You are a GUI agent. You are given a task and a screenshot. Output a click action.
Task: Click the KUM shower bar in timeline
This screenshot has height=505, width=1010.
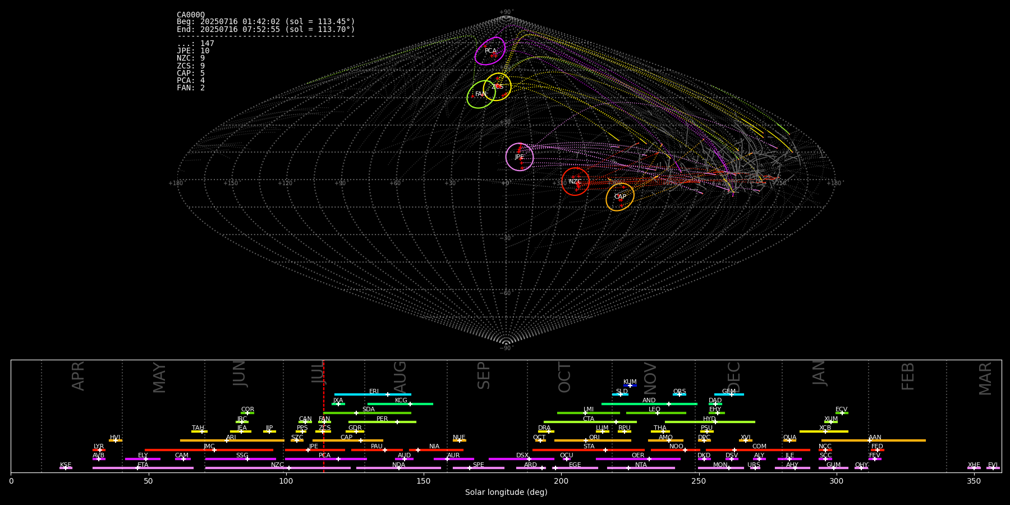tap(630, 385)
